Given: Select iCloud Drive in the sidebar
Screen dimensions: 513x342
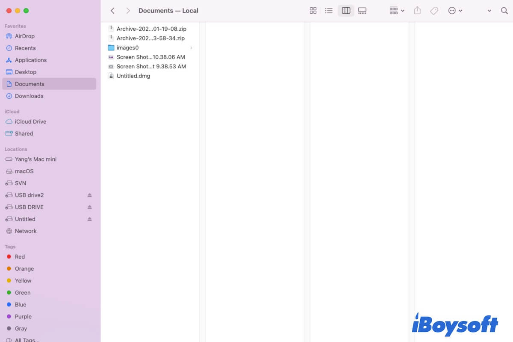Looking at the screenshot, I should click(31, 121).
